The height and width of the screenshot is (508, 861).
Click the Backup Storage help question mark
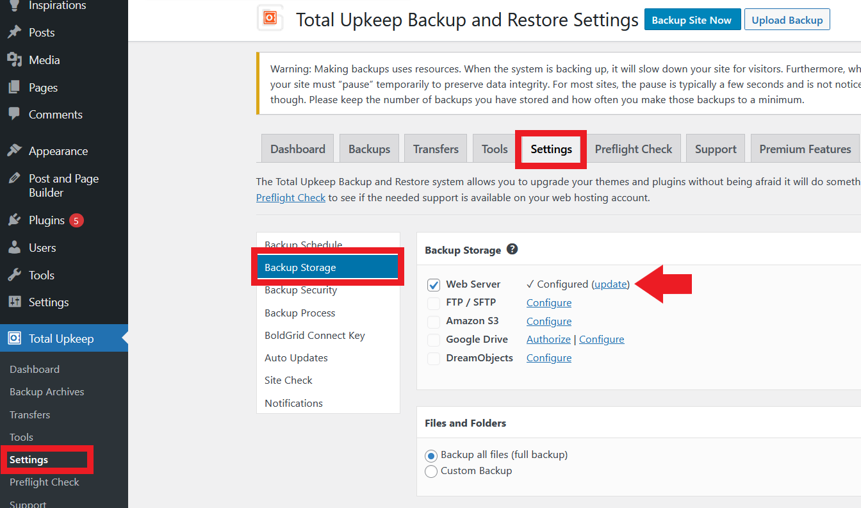tap(512, 249)
